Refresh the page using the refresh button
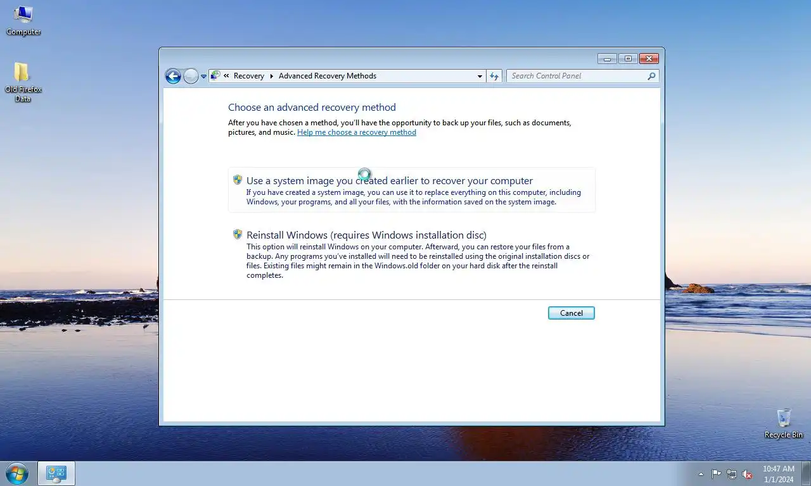Screen dimensions: 811x486 coord(495,76)
